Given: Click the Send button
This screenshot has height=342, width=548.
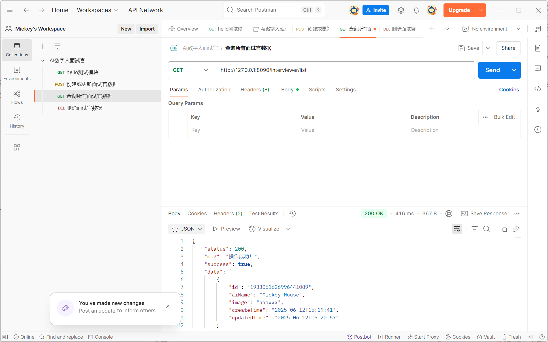Looking at the screenshot, I should (x=492, y=70).
